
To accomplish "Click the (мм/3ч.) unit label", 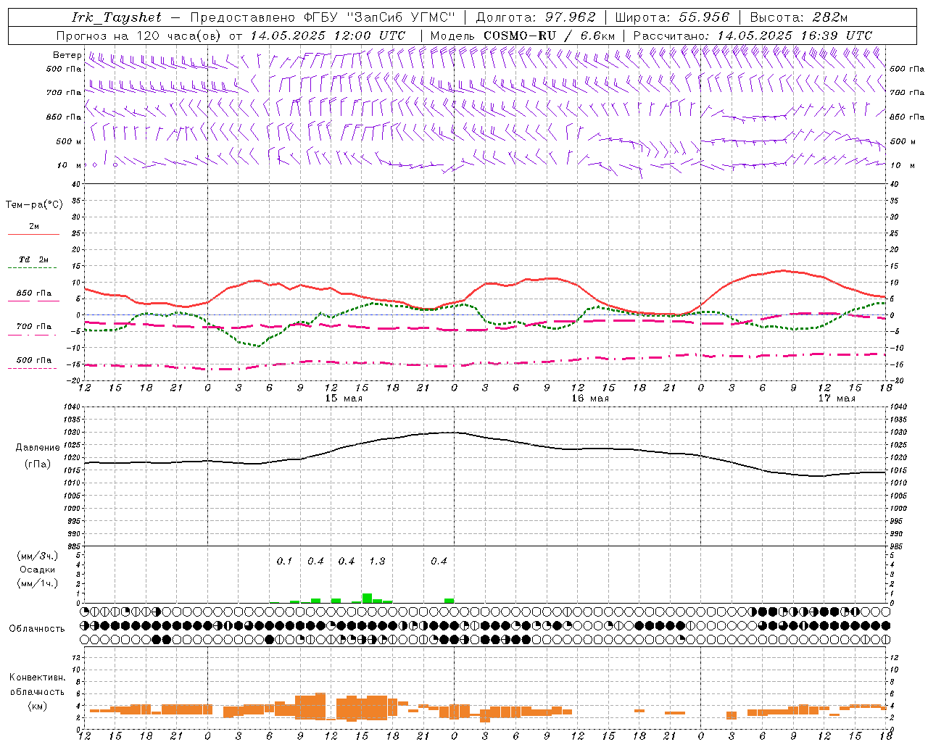I will click(x=37, y=556).
